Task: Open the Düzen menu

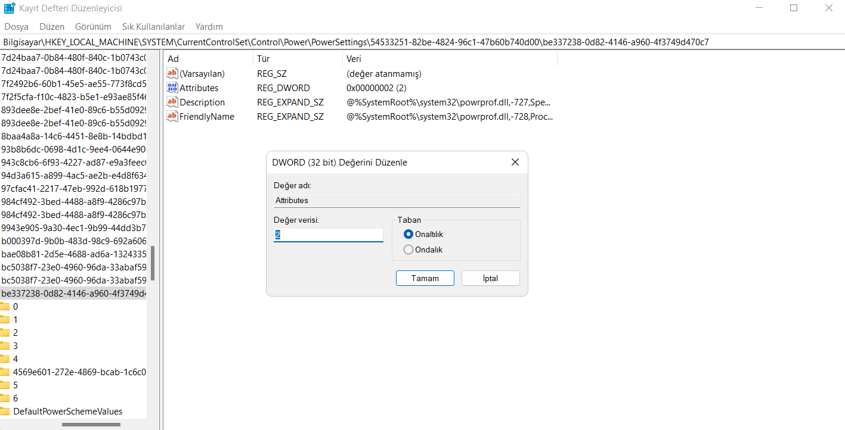Action: pos(52,27)
